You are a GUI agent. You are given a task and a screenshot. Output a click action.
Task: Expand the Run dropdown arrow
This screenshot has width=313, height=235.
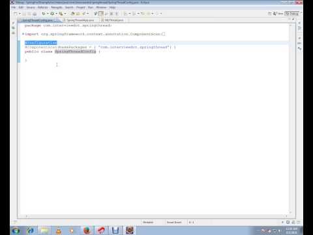56,14
